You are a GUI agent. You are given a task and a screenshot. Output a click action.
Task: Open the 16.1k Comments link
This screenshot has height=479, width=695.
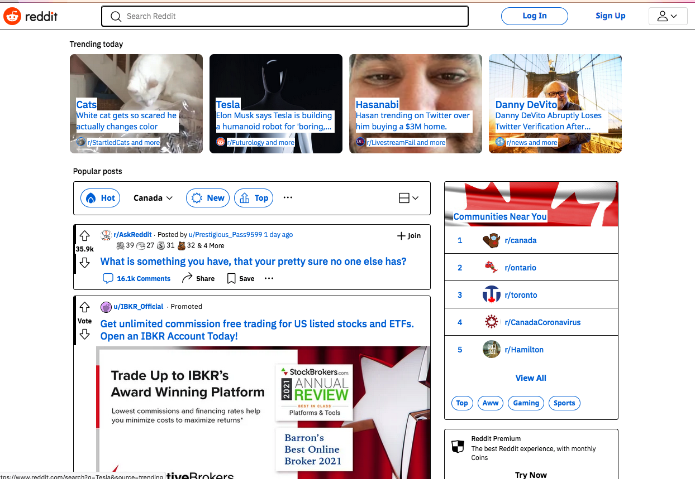137,278
